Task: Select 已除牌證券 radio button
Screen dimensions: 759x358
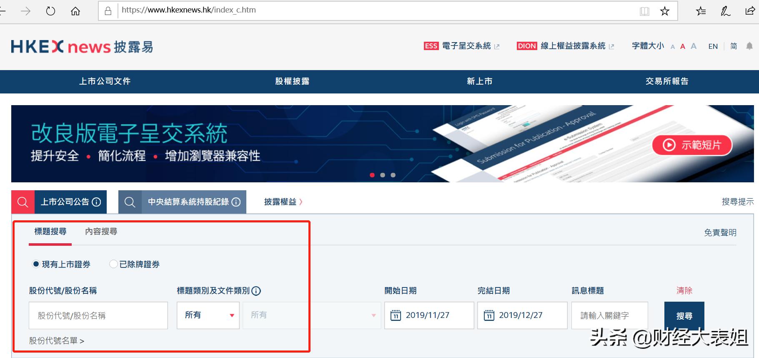Action: coord(113,264)
